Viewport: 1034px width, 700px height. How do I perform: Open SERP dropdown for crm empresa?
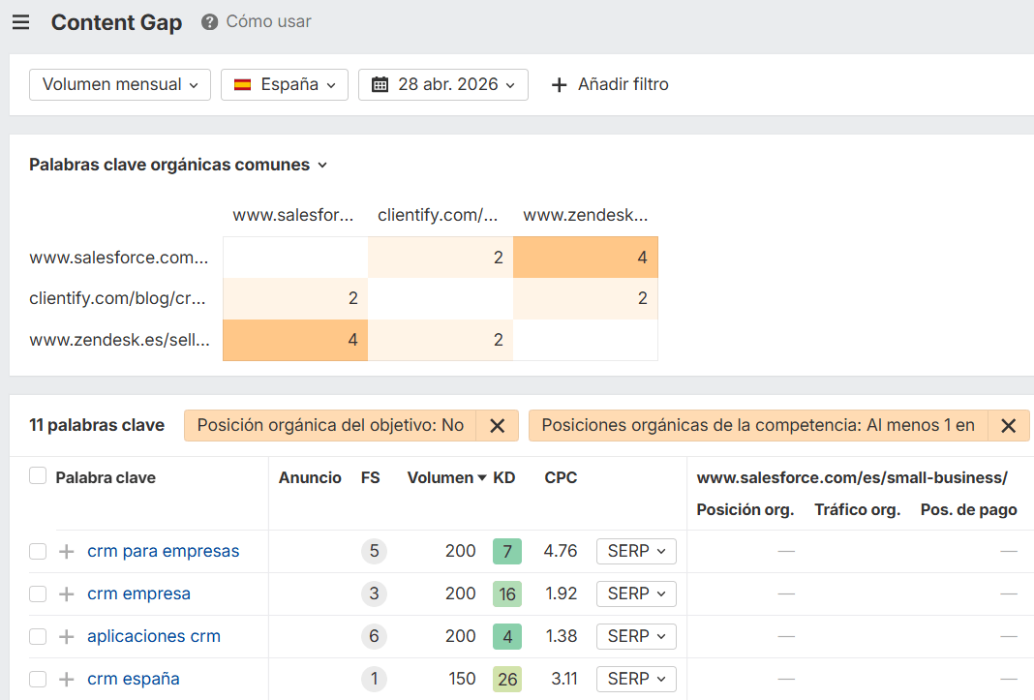[636, 593]
